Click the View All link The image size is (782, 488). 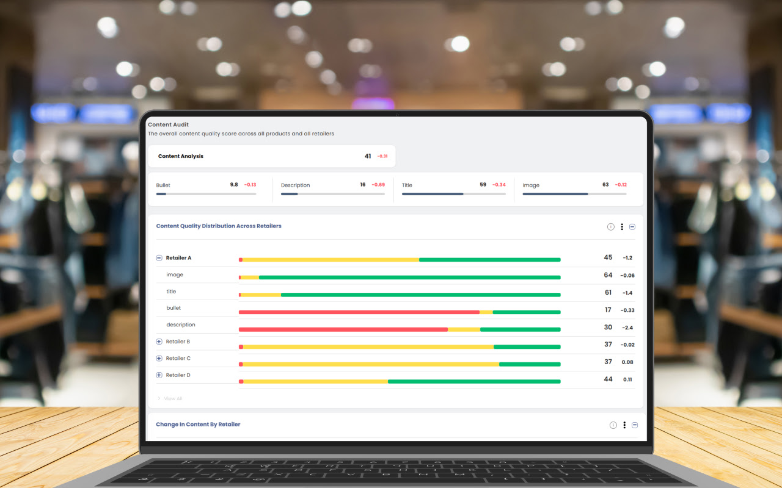(172, 399)
